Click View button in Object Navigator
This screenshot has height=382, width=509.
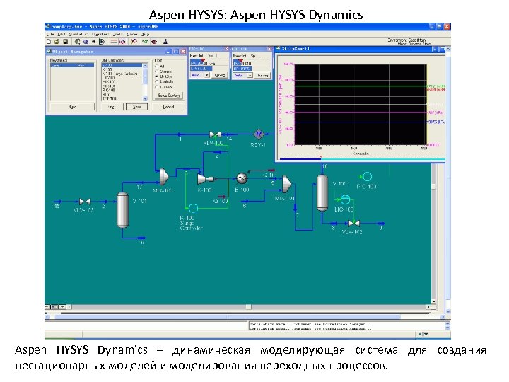pyautogui.click(x=136, y=107)
